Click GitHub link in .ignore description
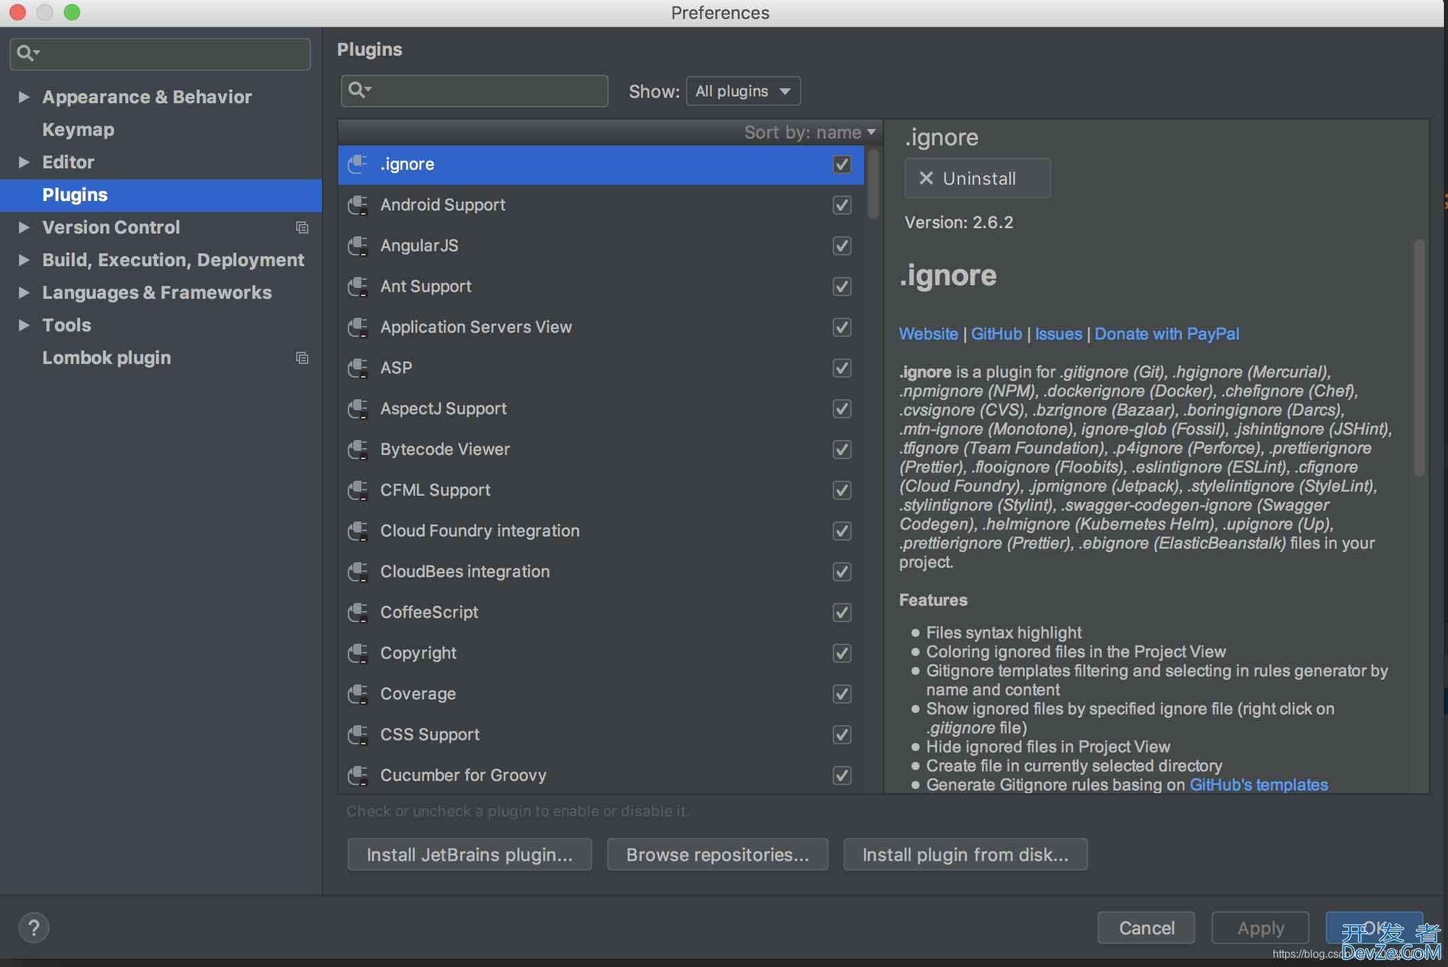Image resolution: width=1448 pixels, height=967 pixels. (995, 333)
